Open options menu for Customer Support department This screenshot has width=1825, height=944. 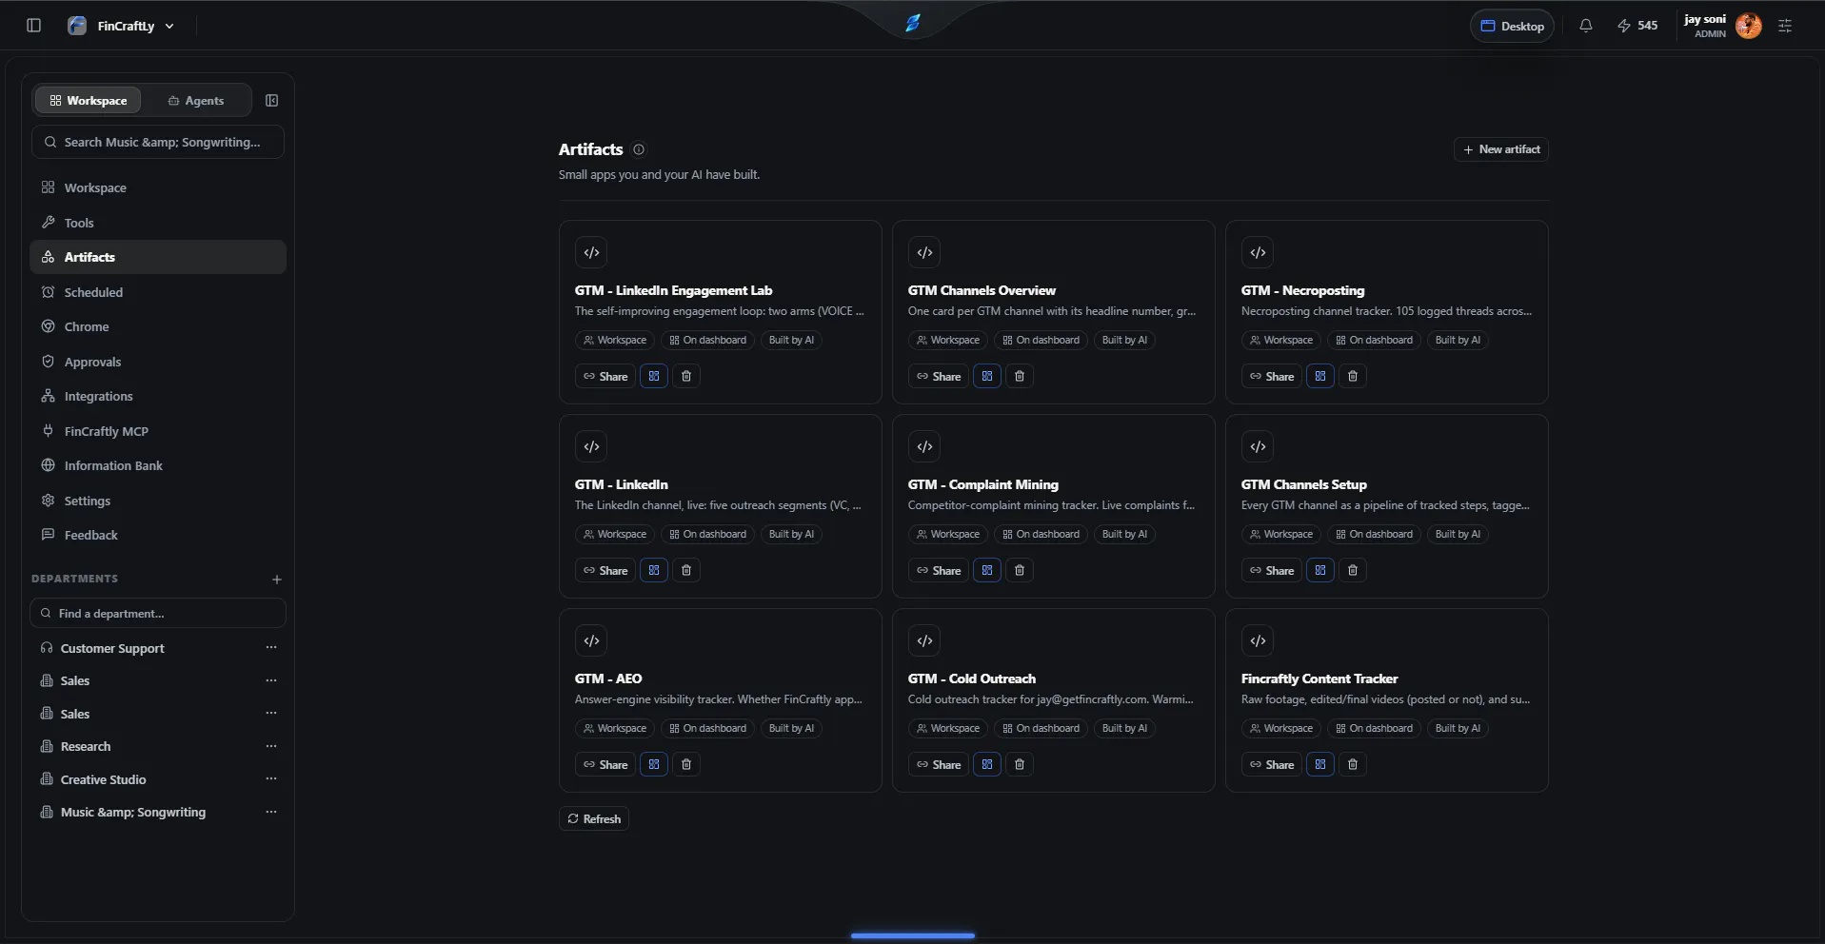(271, 647)
